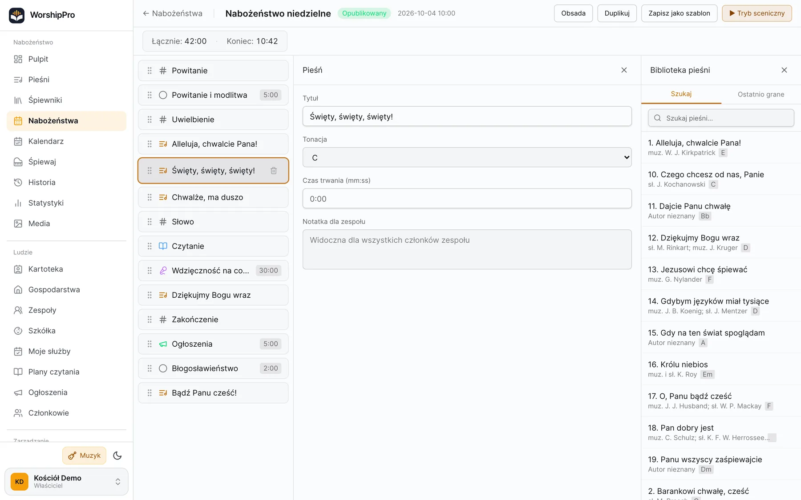Open Gospodarstwa in sidebar
Screen dimensions: 801x500
pyautogui.click(x=67, y=290)
